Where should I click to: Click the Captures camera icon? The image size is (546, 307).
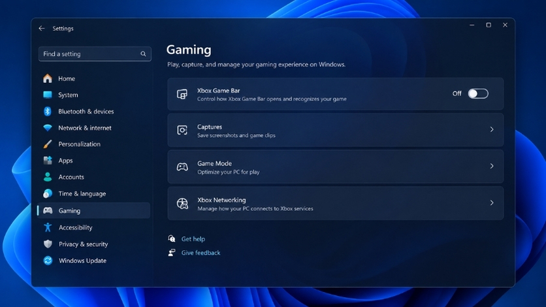(182, 130)
